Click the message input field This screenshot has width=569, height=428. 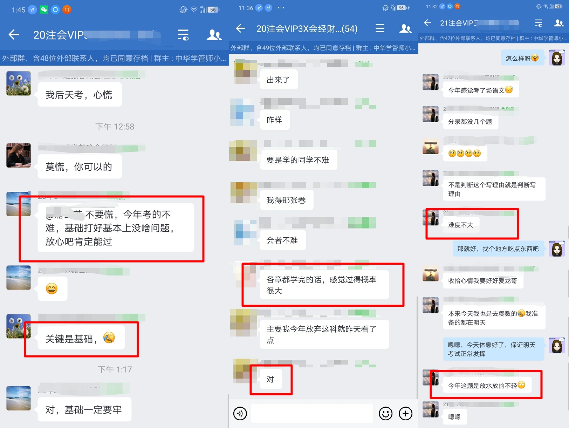point(312,414)
